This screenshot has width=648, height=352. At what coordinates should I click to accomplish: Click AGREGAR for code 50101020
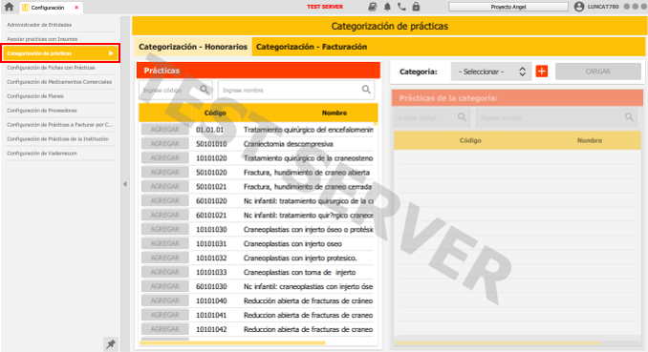click(165, 172)
